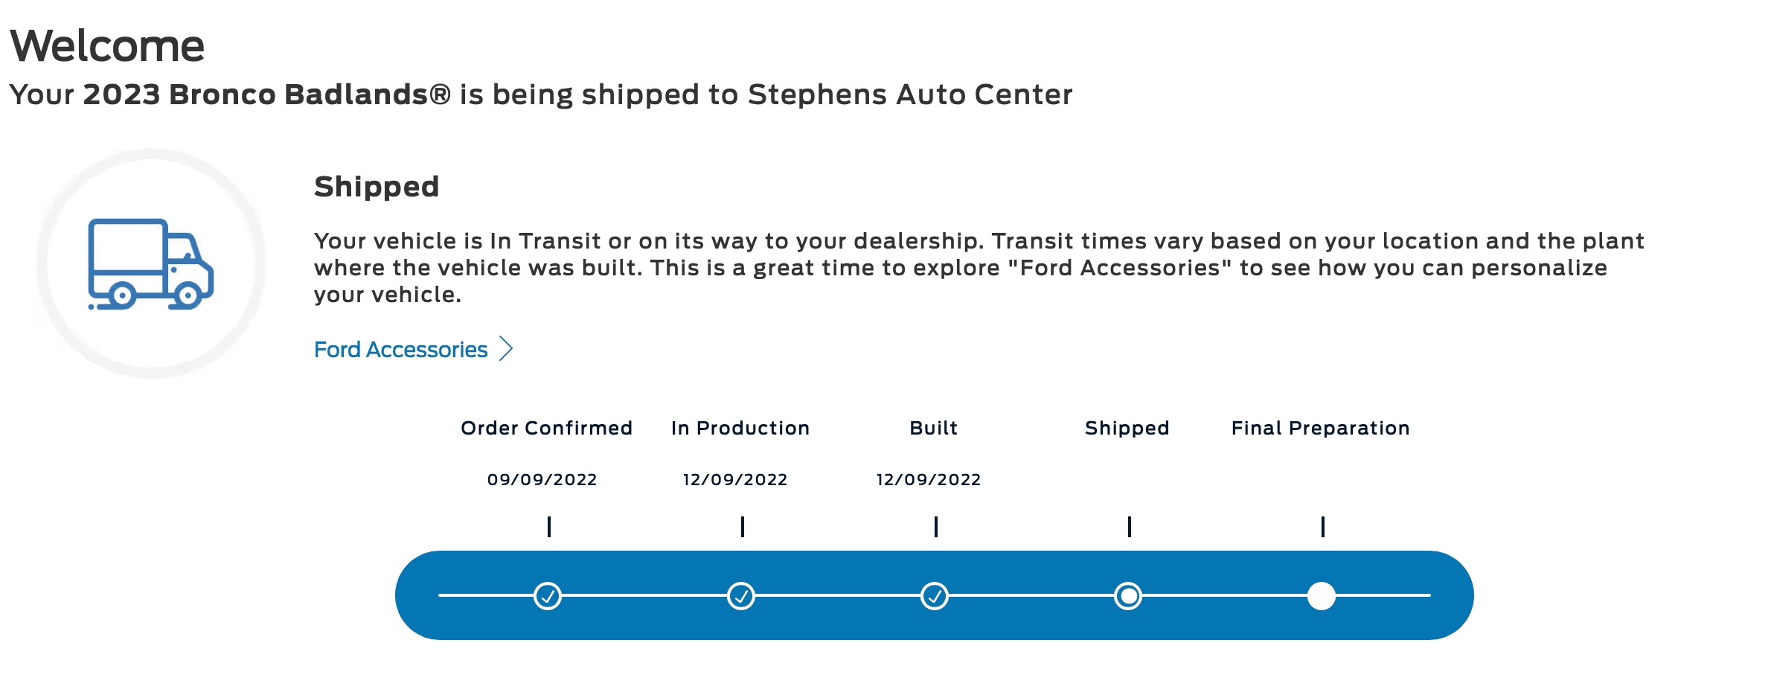Click the Shipped current-stage circle
The height and width of the screenshot is (698, 1771).
tap(1128, 596)
